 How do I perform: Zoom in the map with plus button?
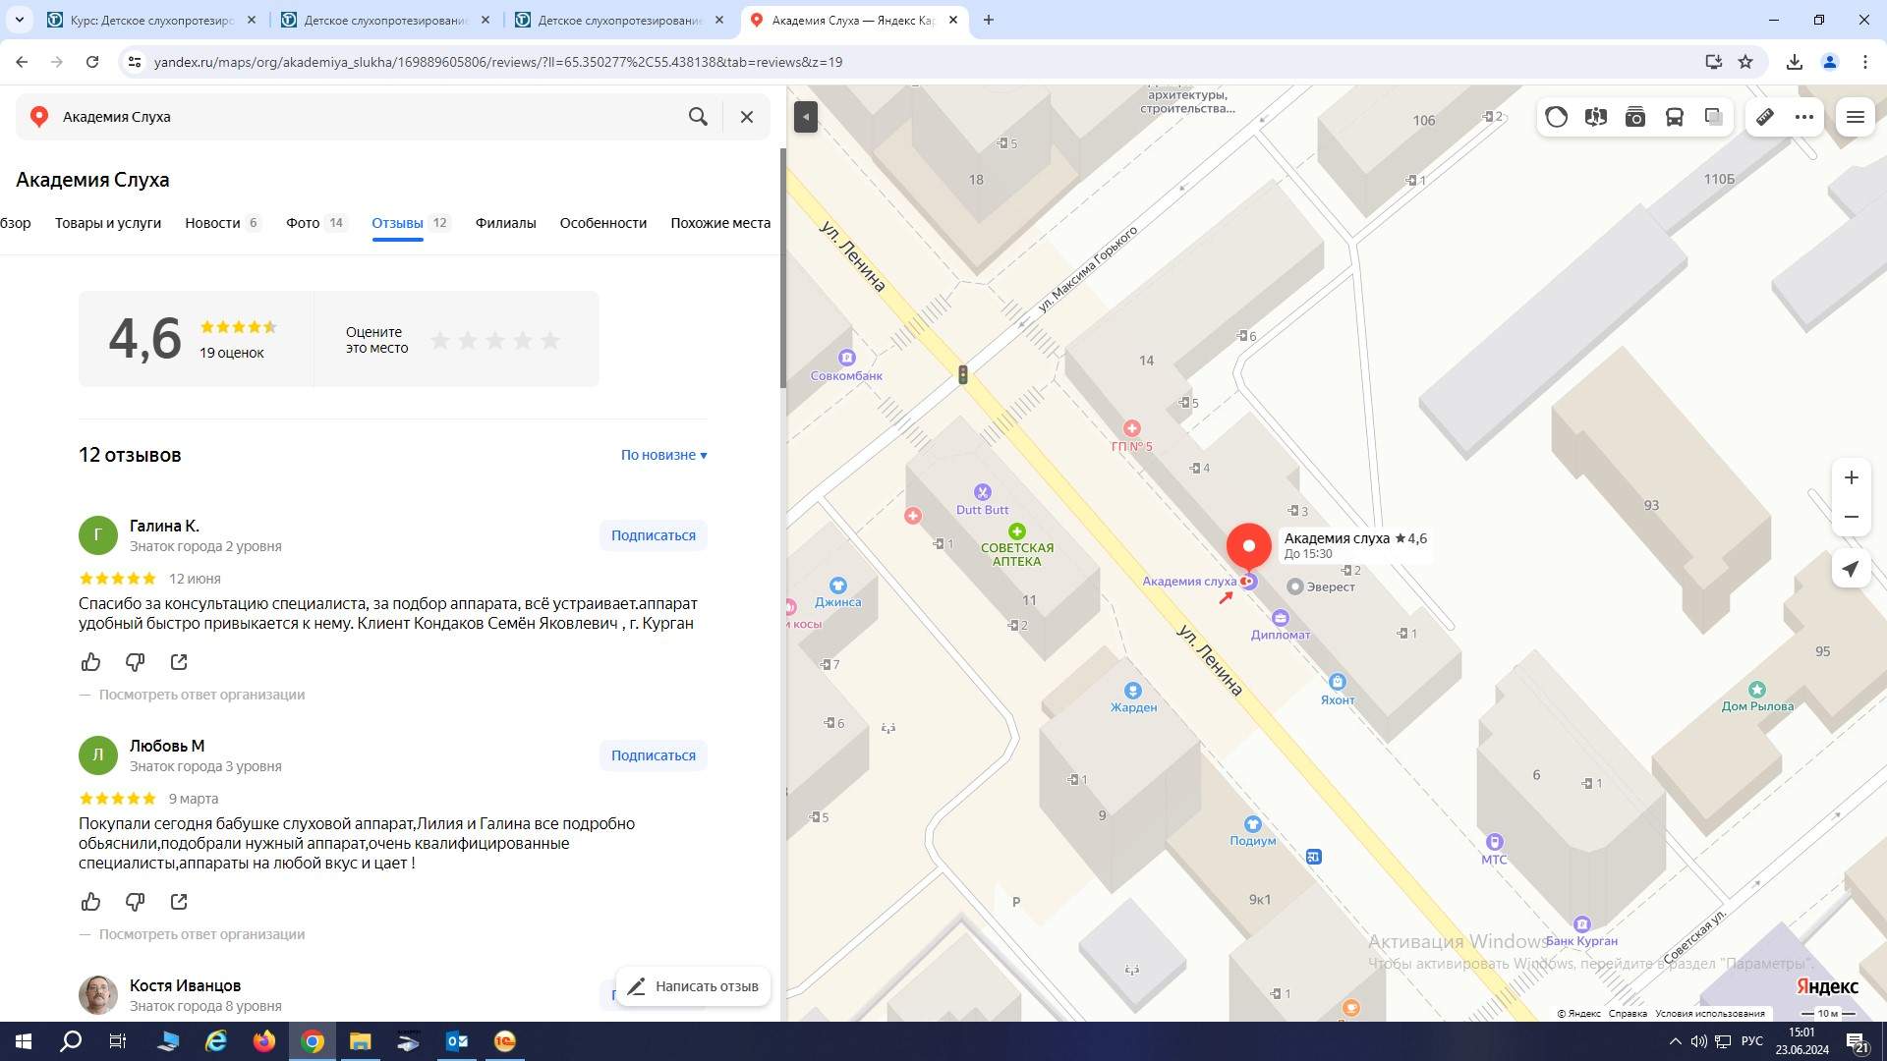[x=1851, y=477]
